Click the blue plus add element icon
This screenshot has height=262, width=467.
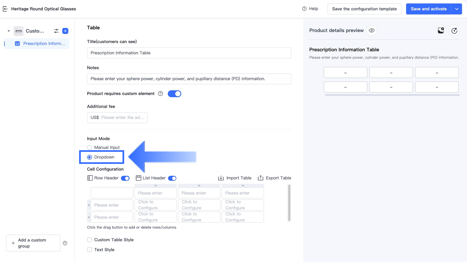(65, 31)
